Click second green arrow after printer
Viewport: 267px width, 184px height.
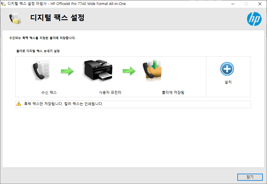129,71
